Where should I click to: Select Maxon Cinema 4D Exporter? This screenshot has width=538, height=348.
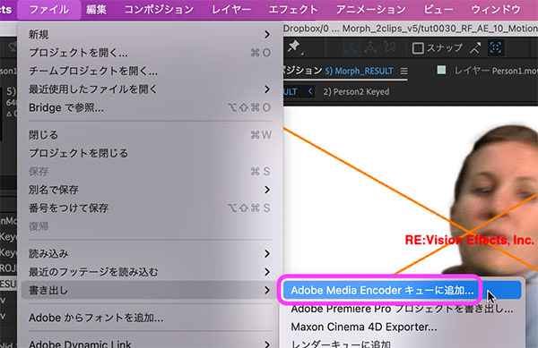(x=364, y=327)
